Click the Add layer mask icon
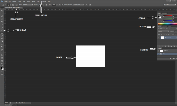The image size is (177, 106). (x=165, y=46)
